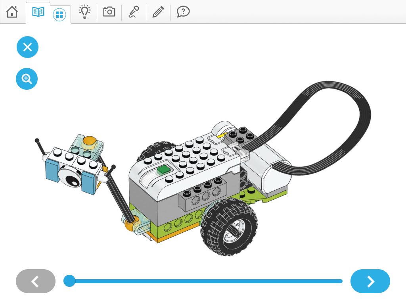Advance to the next building step
406x305 pixels.
point(370,281)
